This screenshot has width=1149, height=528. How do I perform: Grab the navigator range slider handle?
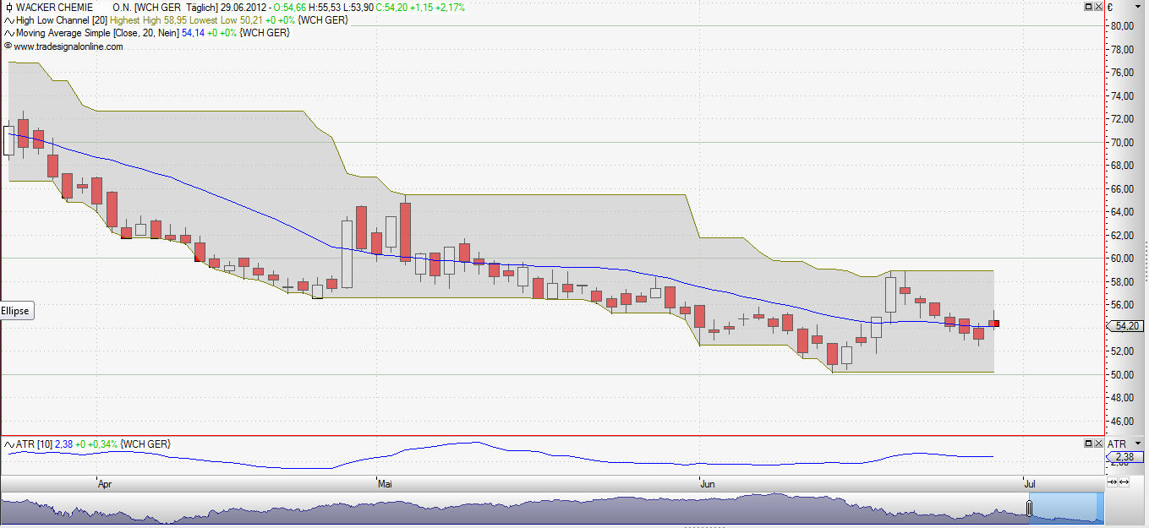click(1029, 509)
